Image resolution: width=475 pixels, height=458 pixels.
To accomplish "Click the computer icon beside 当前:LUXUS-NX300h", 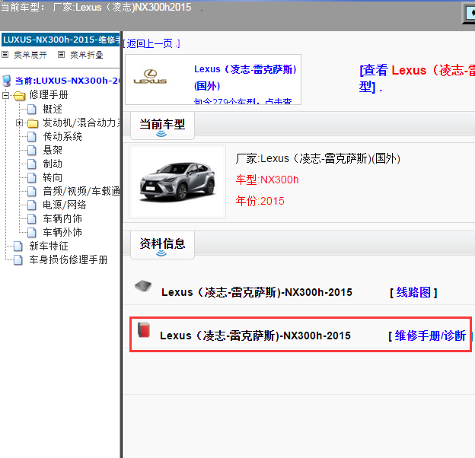I will [7, 81].
